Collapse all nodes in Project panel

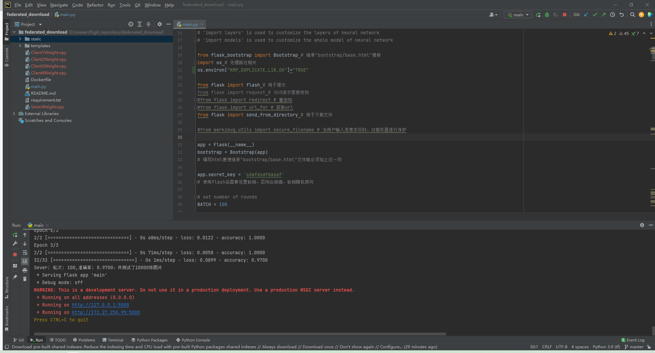148,24
